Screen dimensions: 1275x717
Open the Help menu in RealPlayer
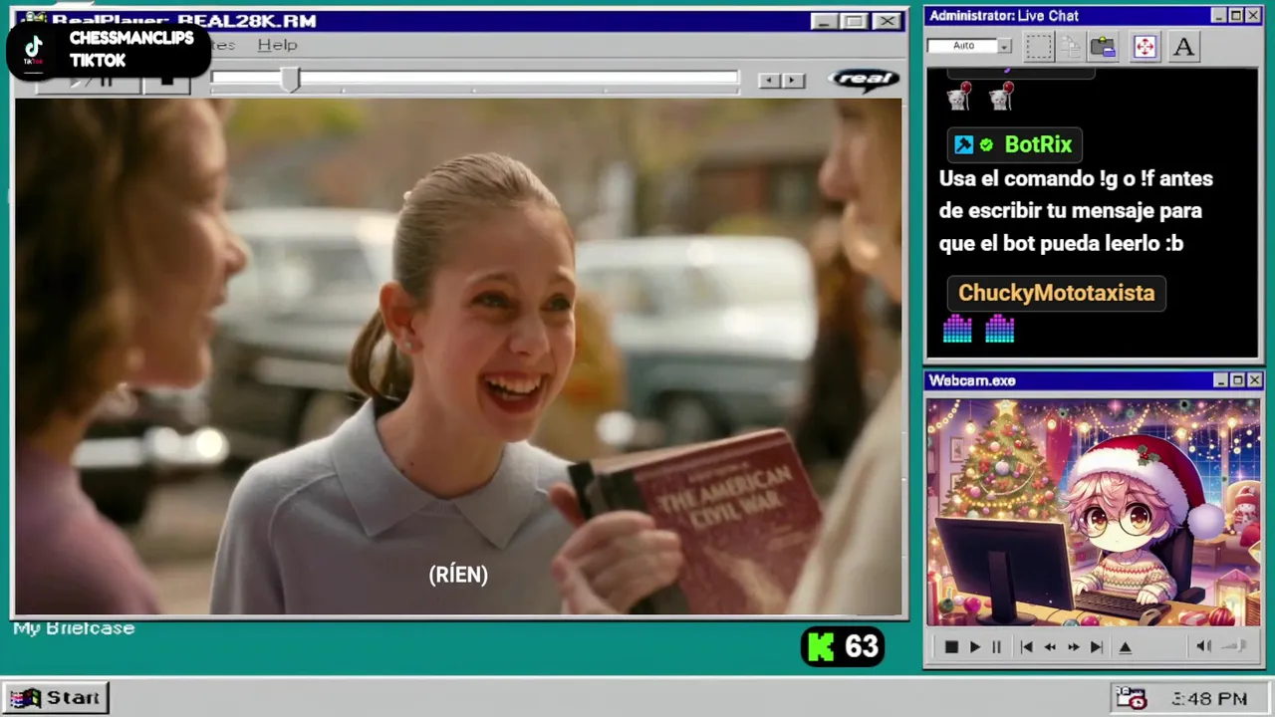(277, 45)
